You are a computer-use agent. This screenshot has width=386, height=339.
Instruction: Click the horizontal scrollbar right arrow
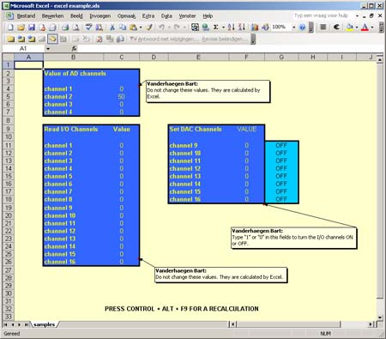coord(371,324)
